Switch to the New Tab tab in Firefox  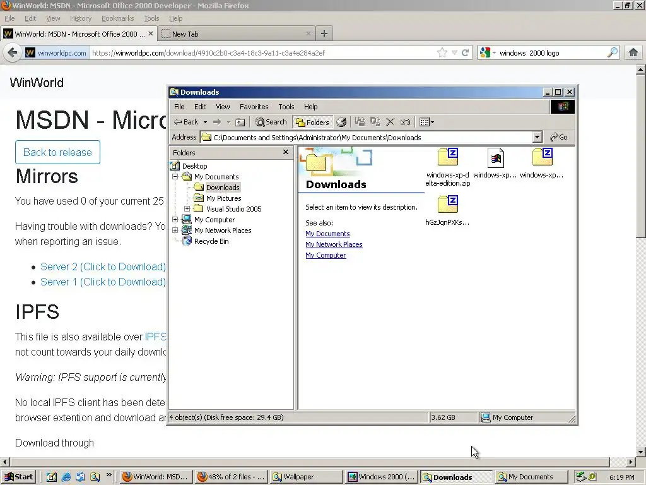tap(236, 34)
